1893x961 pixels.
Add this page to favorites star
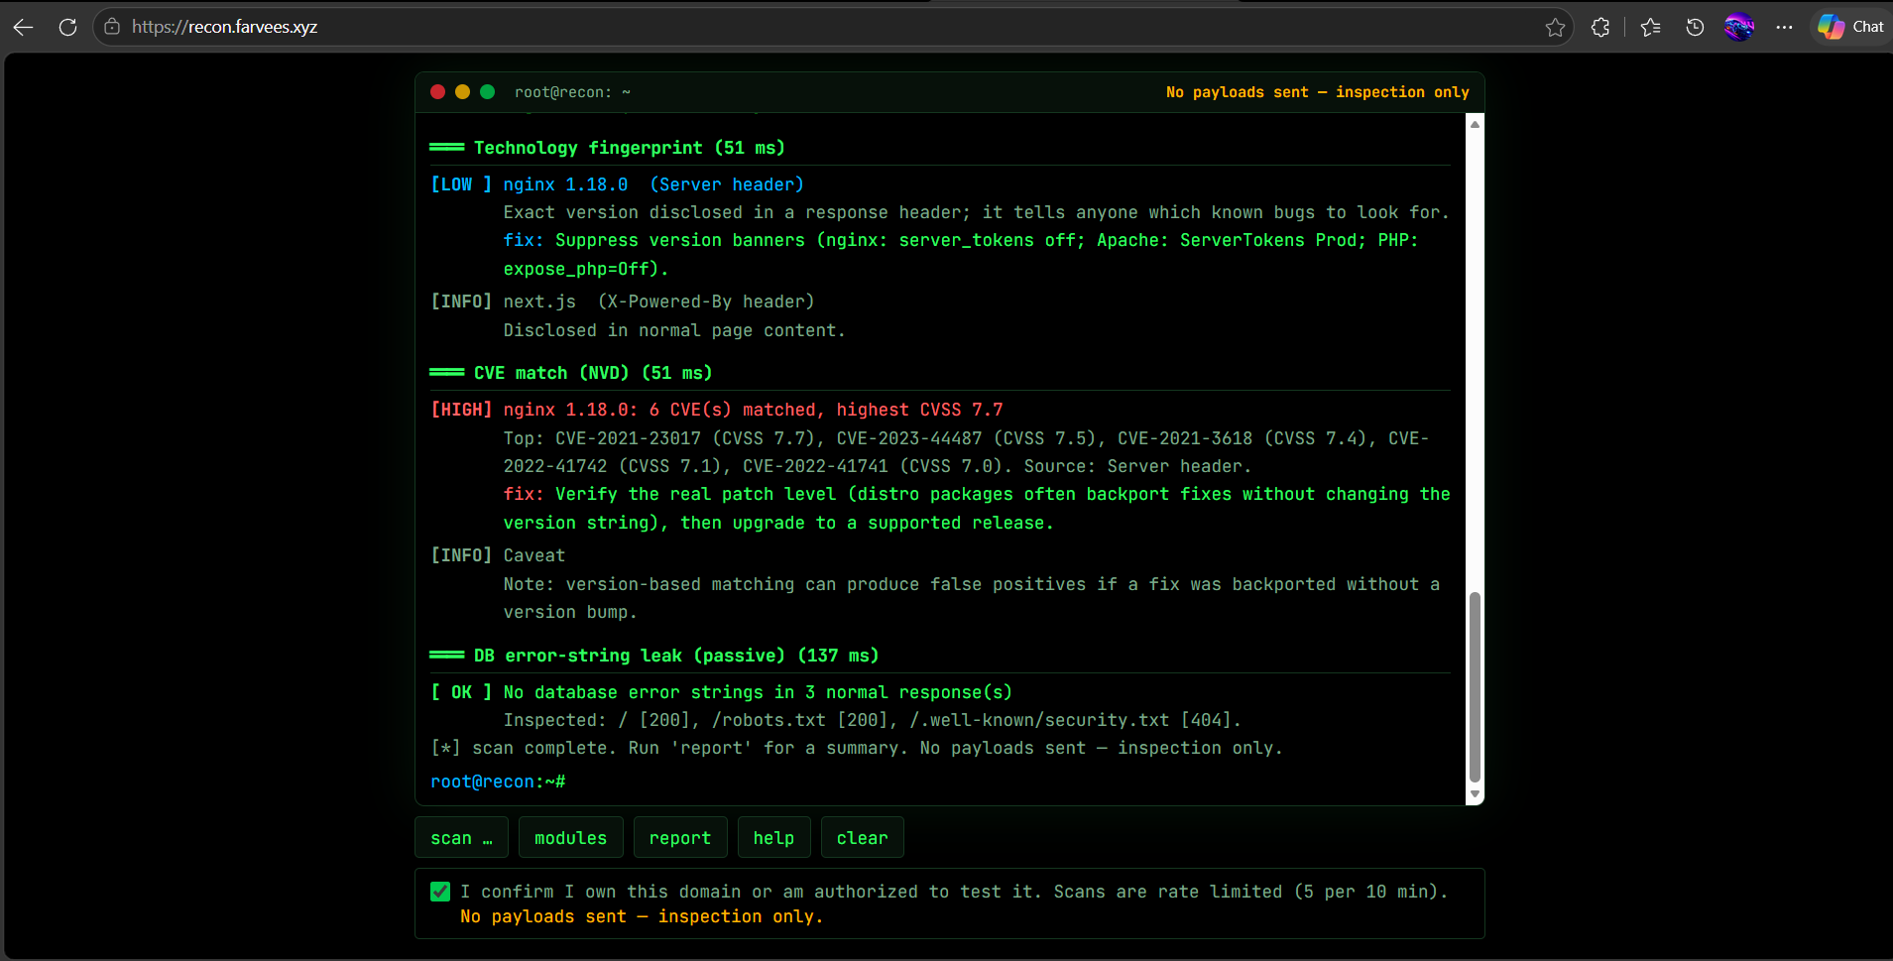pyautogui.click(x=1555, y=27)
